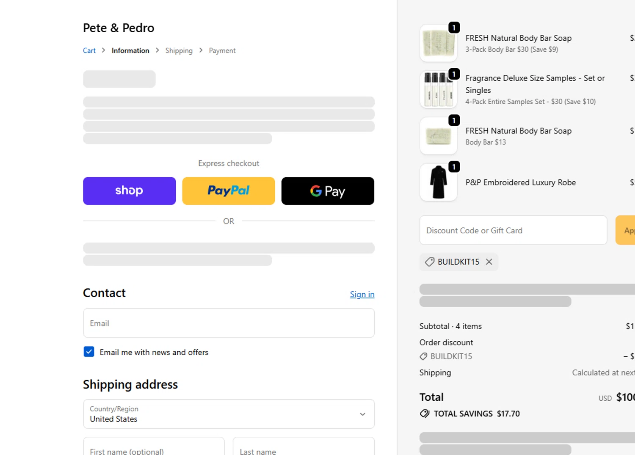Click the Pete & Pedro store title
The width and height of the screenshot is (635, 455).
[119, 28]
